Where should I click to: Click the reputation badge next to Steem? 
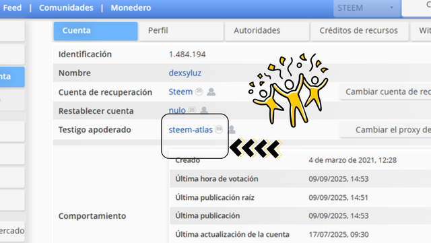click(199, 92)
